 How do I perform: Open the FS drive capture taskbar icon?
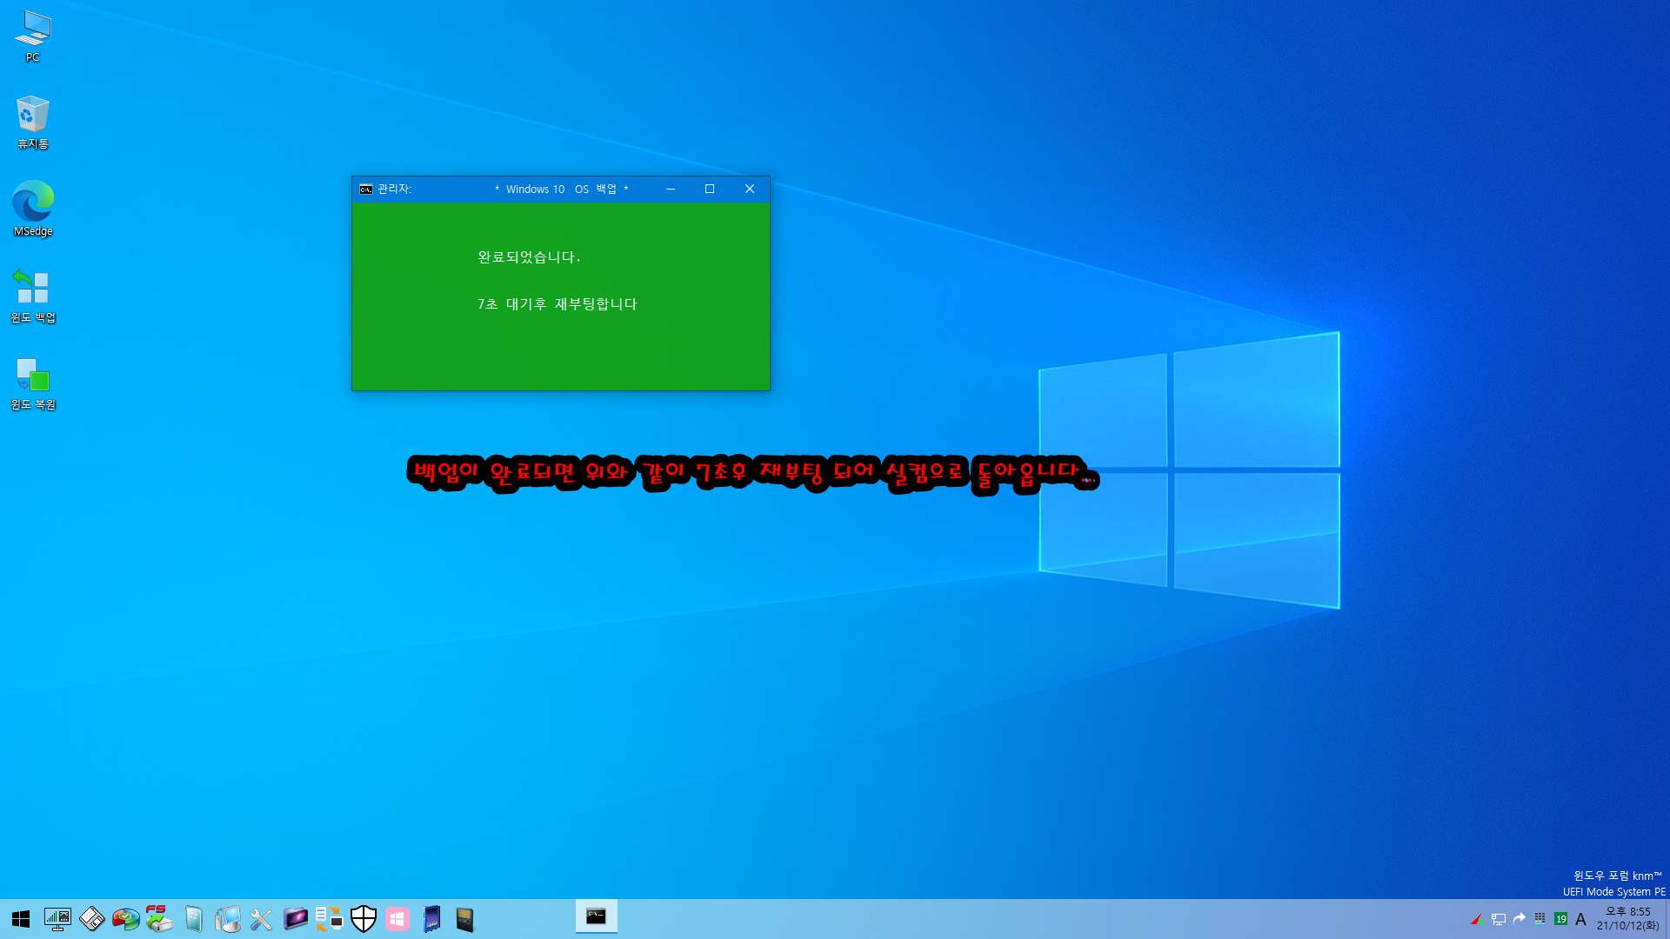pos(159,919)
